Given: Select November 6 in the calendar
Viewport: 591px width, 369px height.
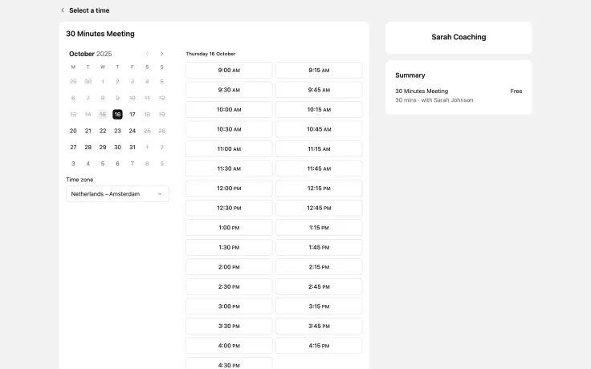Looking at the screenshot, I should tap(117, 164).
